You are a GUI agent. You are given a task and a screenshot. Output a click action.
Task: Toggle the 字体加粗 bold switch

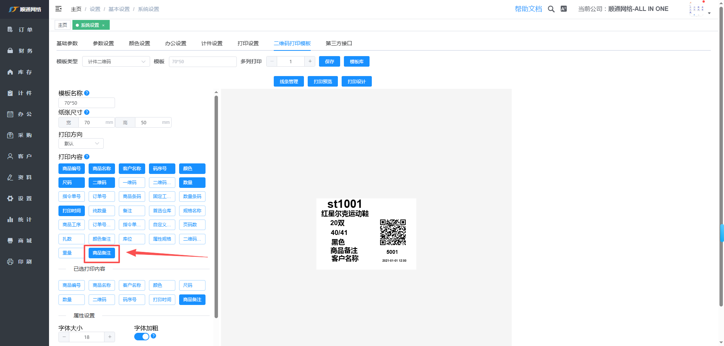pyautogui.click(x=142, y=337)
